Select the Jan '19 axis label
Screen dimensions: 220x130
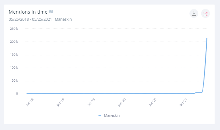coord(60,102)
